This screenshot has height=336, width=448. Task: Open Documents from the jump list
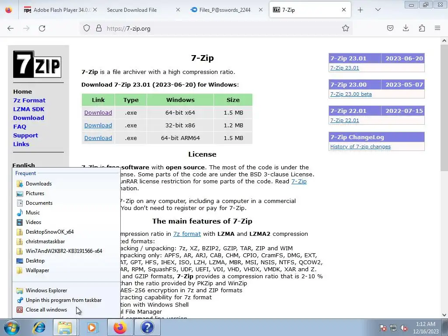[x=66, y=203]
